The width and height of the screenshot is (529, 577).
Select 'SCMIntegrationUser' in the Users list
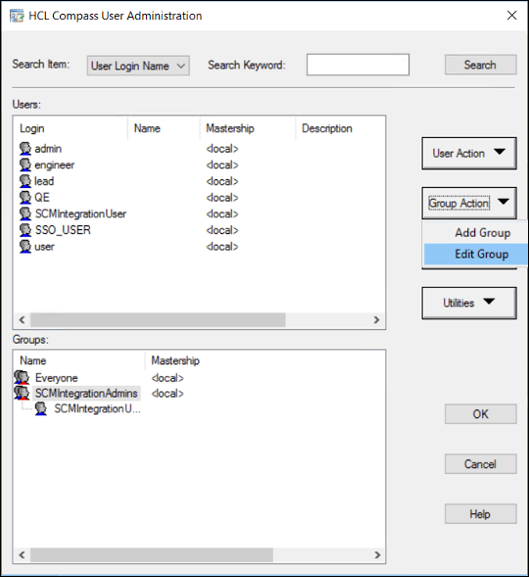(80, 214)
